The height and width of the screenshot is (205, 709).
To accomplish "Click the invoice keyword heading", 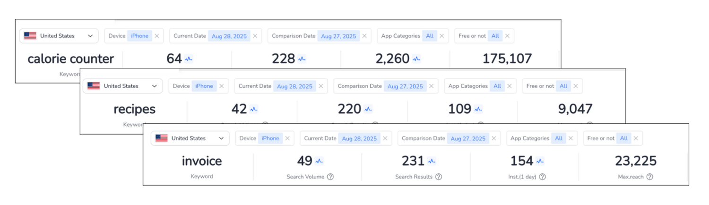I will (x=202, y=161).
